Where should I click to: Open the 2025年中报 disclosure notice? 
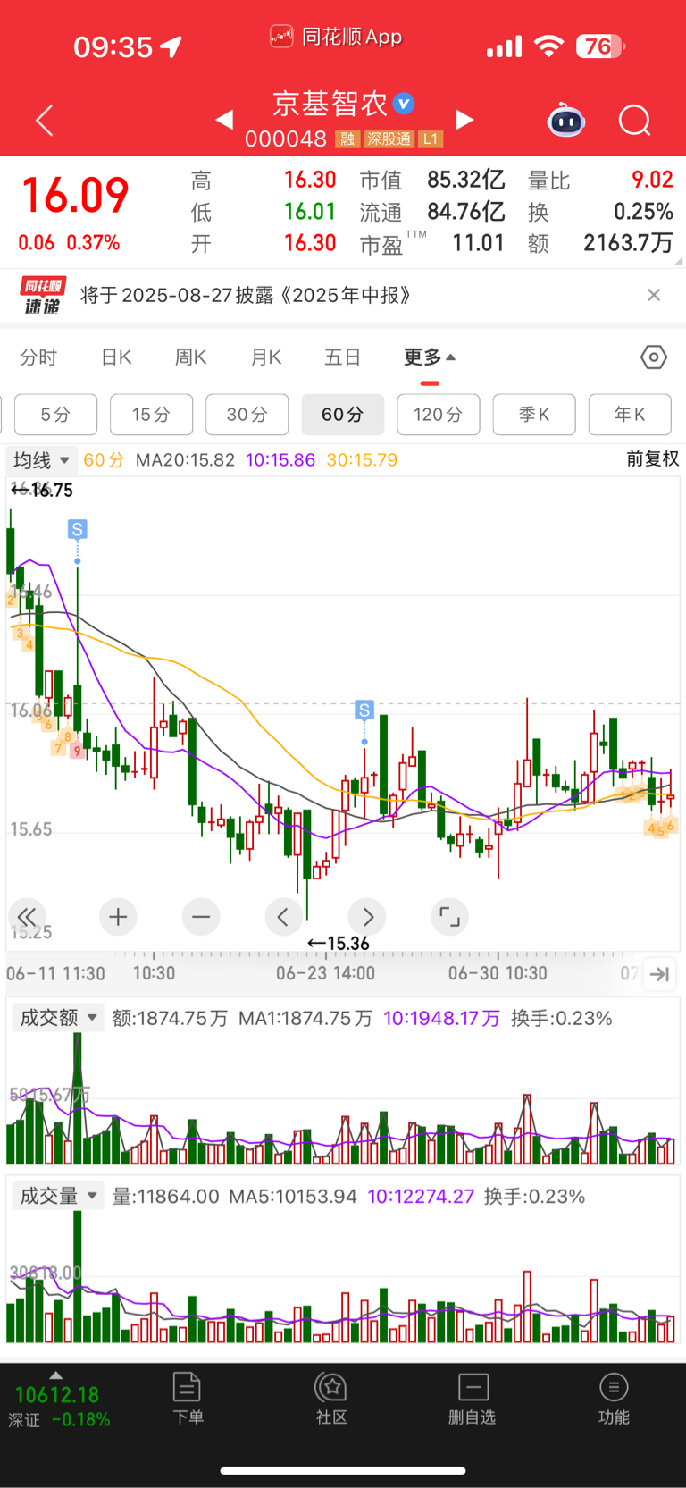click(x=246, y=296)
